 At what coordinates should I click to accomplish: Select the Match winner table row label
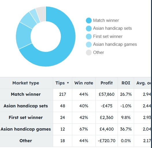26,94
